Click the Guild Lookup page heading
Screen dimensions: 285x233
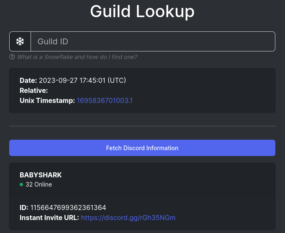(x=142, y=11)
